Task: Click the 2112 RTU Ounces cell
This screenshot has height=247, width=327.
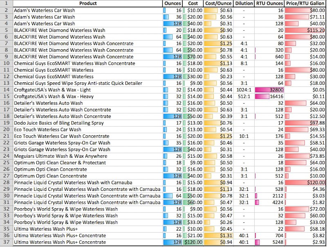Action: 269,196
